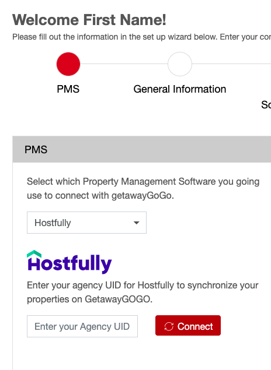Select the empty General Information step circle
The image size is (271, 370).
180,64
